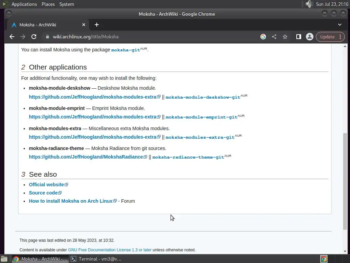The height and width of the screenshot is (263, 350).
Task: Open the GitHub moksha-modules-extra link under deskshow
Action: 95,97
